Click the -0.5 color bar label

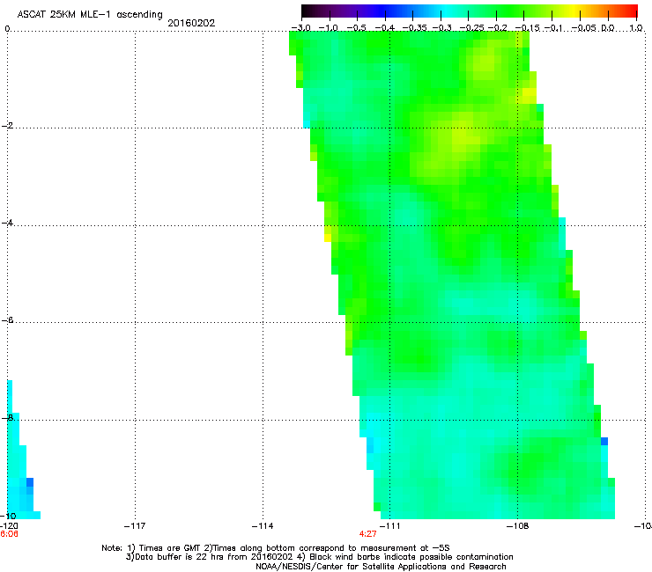[x=356, y=28]
